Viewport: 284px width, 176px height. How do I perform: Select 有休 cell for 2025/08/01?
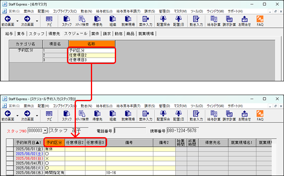coord(54,149)
